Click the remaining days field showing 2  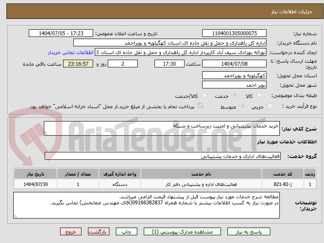point(123,64)
